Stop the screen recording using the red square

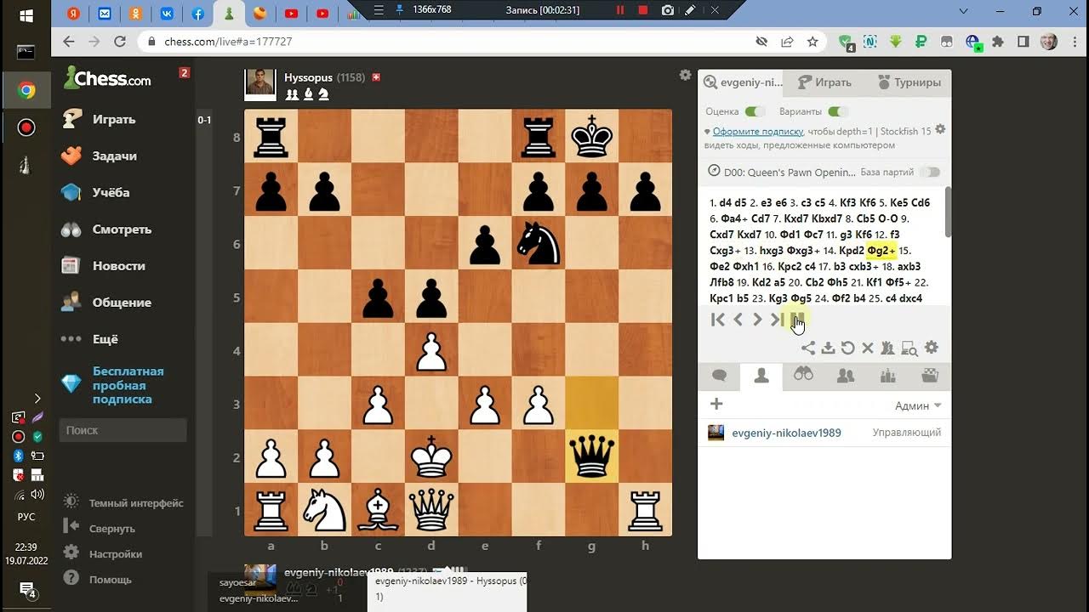(643, 10)
